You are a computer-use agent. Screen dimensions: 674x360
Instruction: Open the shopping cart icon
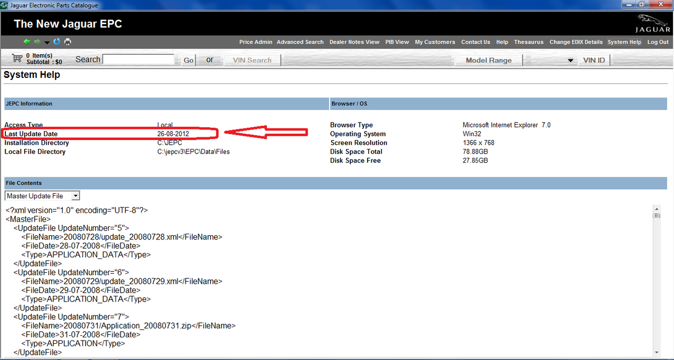click(x=17, y=58)
